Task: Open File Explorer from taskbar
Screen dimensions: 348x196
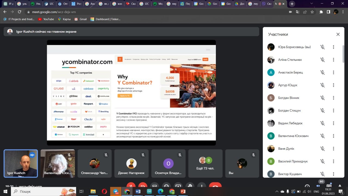Action: pyautogui.click(x=93, y=191)
